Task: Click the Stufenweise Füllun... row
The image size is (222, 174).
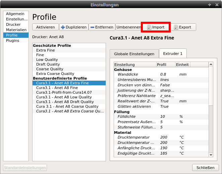Action: coord(161,127)
